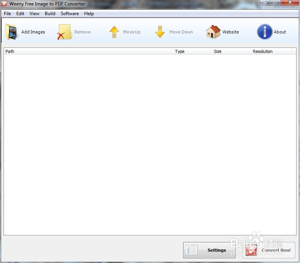The height and width of the screenshot is (263, 300).
Task: Minimize the Weeny converter window
Action: (265, 2)
